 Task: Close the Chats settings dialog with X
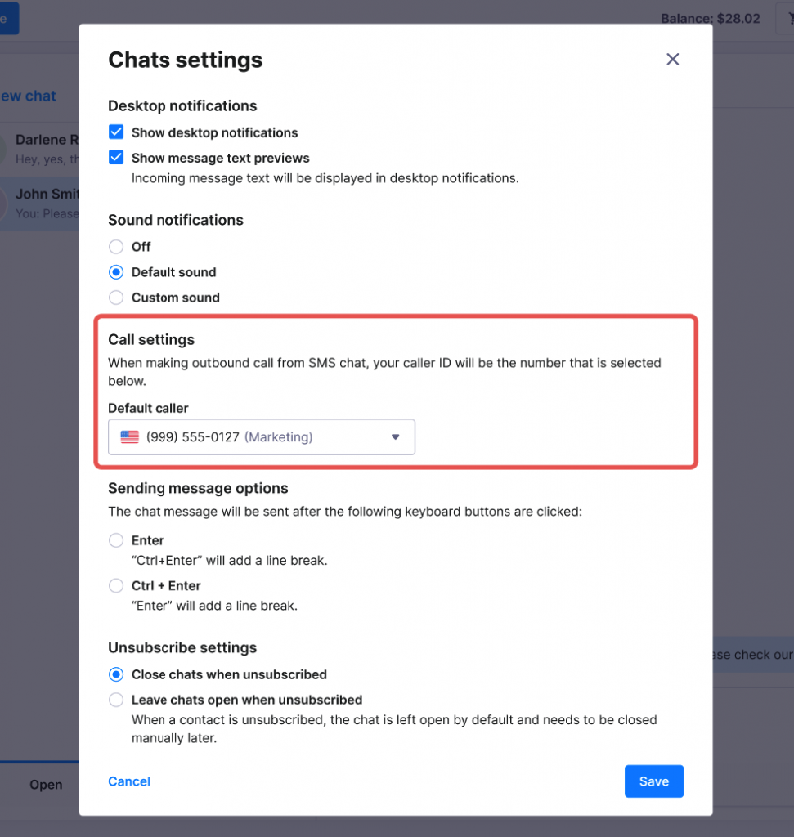[x=673, y=59]
